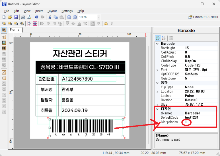Collapse the 동작 property category

(x=157, y=83)
